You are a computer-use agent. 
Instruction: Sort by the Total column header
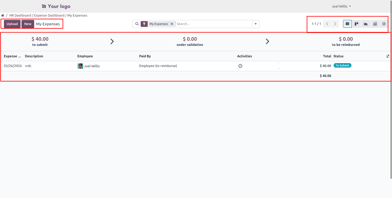coord(327,56)
